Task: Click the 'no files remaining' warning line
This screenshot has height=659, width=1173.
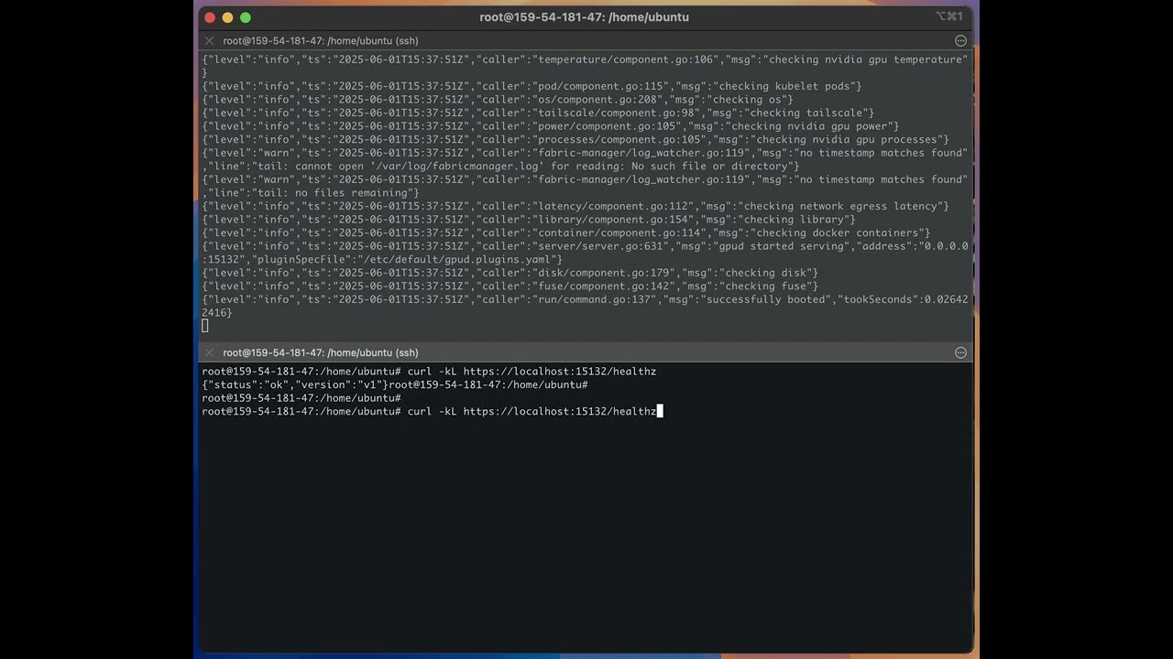Action: pyautogui.click(x=585, y=186)
